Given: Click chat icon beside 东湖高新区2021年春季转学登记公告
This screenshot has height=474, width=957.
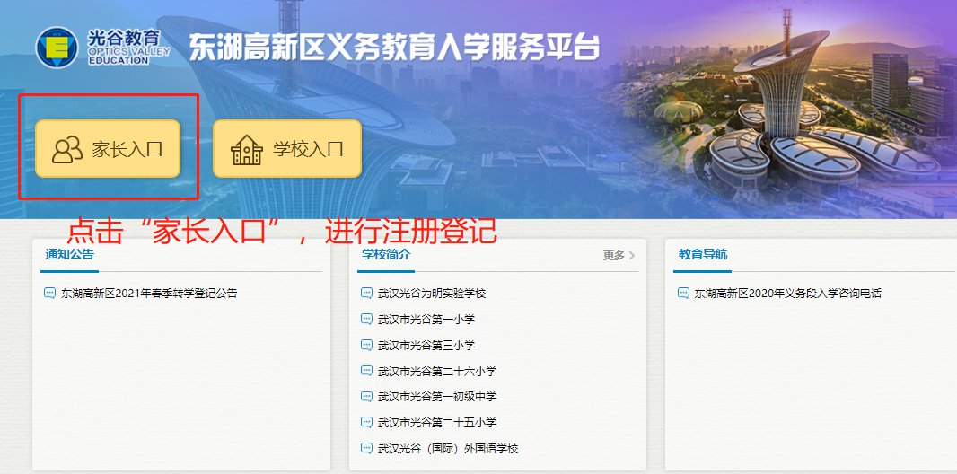Looking at the screenshot, I should pyautogui.click(x=50, y=293).
